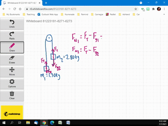The width and height of the screenshot is (168, 126).
Task: Select the Draw pencil tool
Action: 12,47
